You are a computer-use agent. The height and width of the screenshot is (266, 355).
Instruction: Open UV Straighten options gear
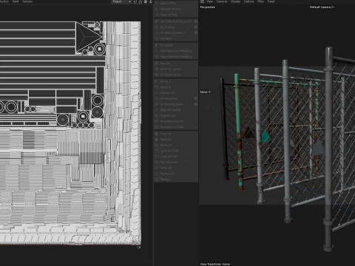pyautogui.click(x=196, y=98)
